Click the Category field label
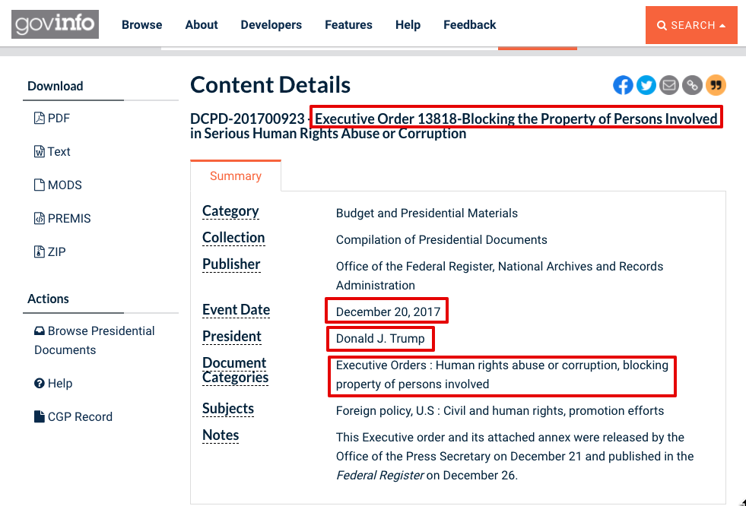746x506 pixels. 230,211
